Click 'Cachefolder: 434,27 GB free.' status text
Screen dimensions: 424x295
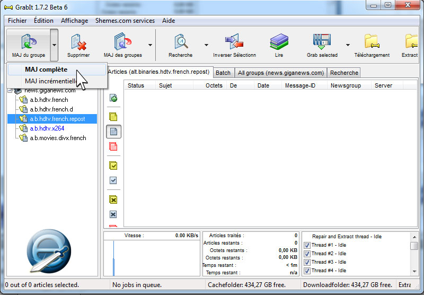tap(246, 285)
